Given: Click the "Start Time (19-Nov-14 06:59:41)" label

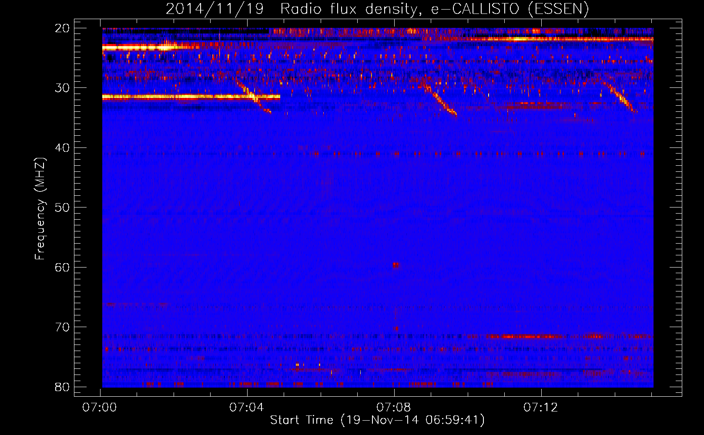Looking at the screenshot, I should [x=377, y=420].
